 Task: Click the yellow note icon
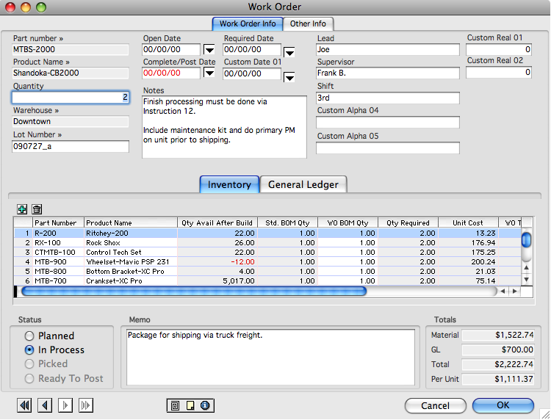(x=190, y=405)
